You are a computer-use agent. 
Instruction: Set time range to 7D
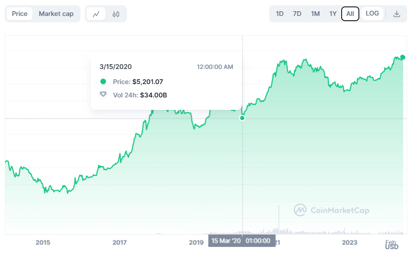(297, 14)
